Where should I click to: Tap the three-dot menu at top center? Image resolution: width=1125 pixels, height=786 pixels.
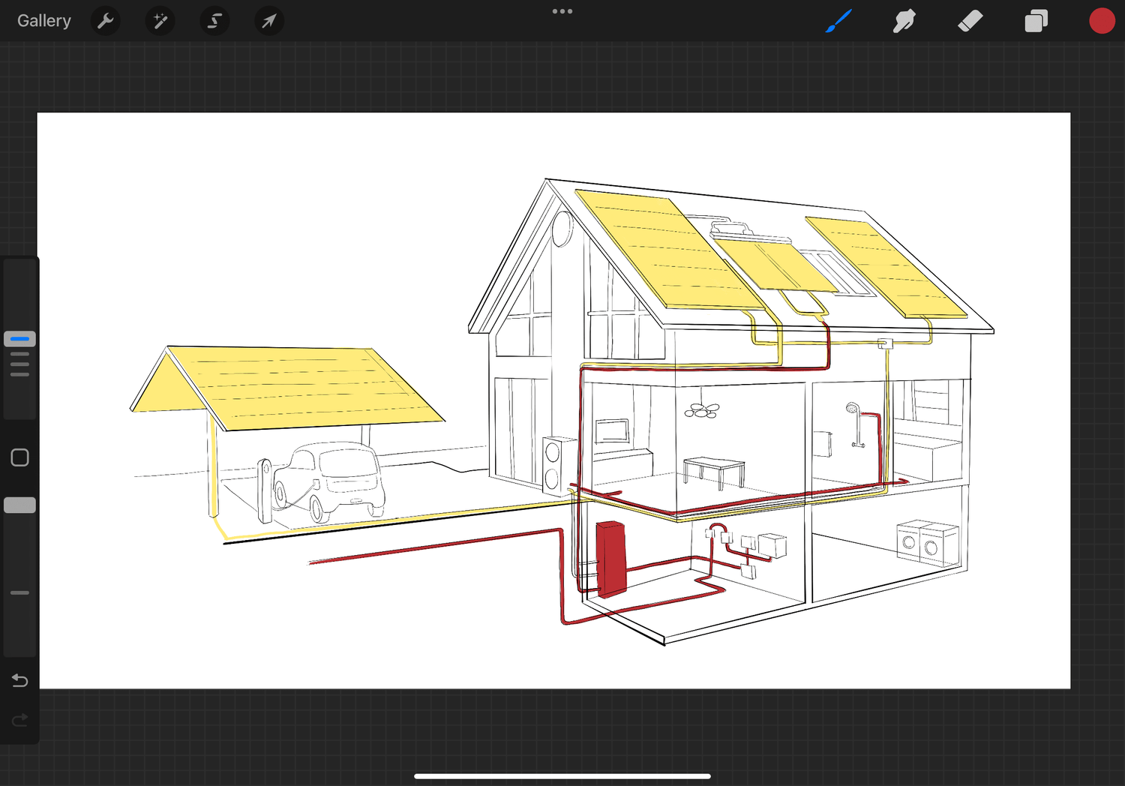tap(562, 11)
